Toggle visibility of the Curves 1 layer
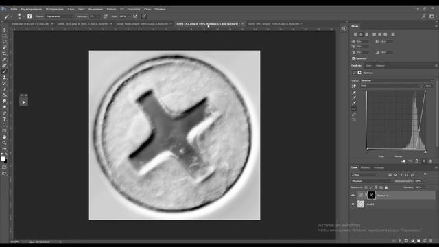Viewport: 439px width, 247px height. click(x=353, y=195)
